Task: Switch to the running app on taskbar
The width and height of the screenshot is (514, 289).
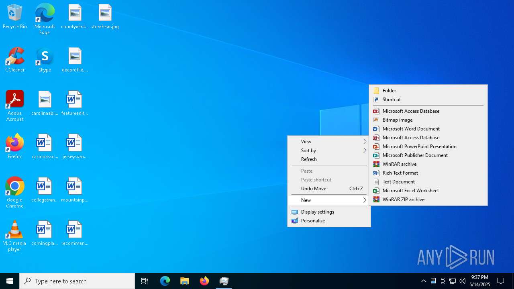Action: click(x=224, y=281)
